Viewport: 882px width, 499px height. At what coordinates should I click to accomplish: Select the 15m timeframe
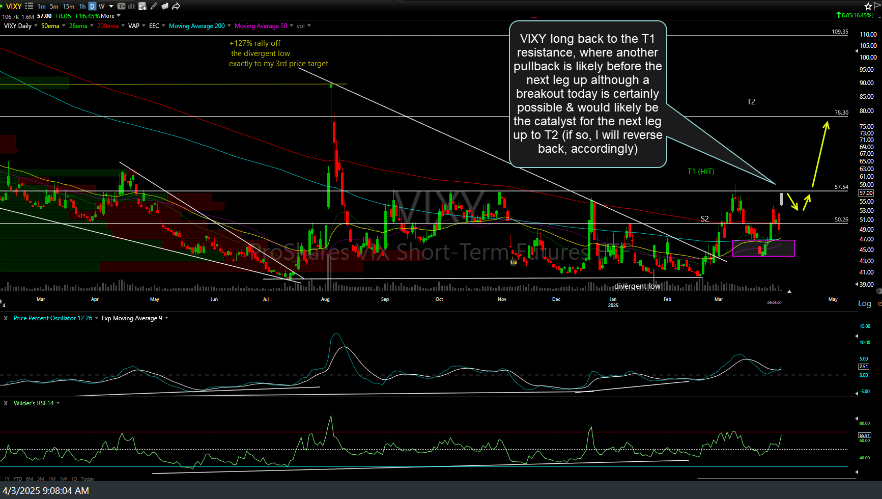pos(69,6)
